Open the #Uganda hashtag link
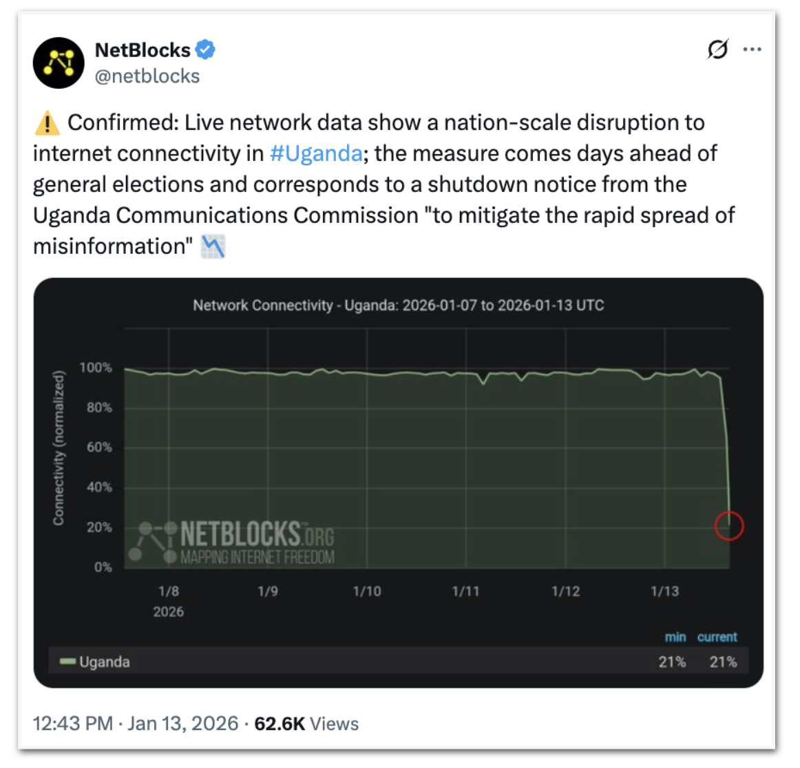 coord(316,153)
